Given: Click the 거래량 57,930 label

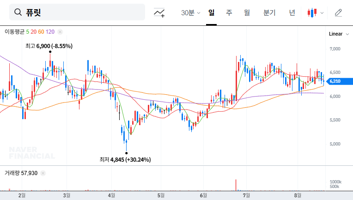Looking at the screenshot, I should point(21,173).
